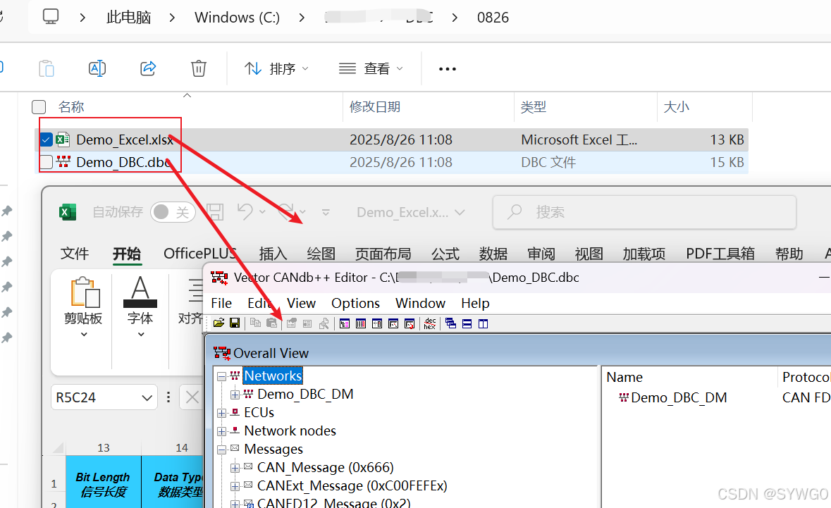Open the Window menu in CANdb++
The height and width of the screenshot is (508, 831).
tap(420, 303)
